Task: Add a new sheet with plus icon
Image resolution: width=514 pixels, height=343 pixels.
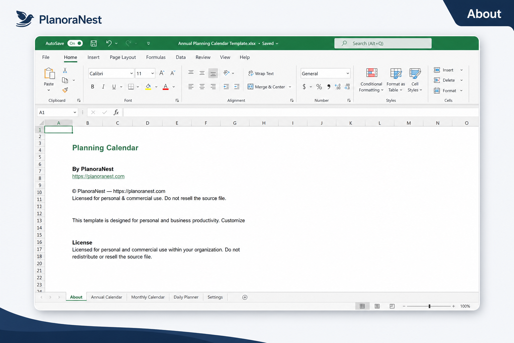Action: point(245,297)
